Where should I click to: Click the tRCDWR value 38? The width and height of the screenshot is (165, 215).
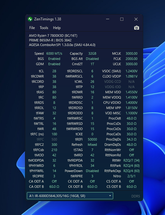click(54, 76)
